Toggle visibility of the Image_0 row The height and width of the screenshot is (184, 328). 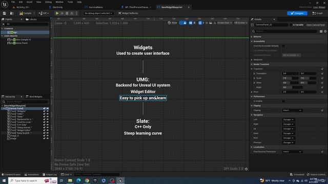[48, 135]
